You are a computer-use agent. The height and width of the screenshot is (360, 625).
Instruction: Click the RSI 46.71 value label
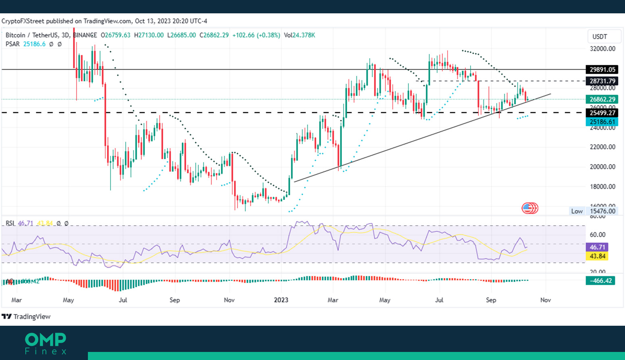[597, 247]
